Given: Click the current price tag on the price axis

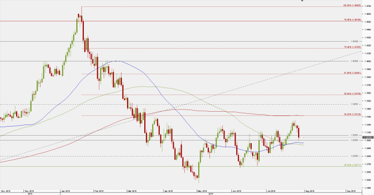Looking at the screenshot, I should tap(368, 137).
